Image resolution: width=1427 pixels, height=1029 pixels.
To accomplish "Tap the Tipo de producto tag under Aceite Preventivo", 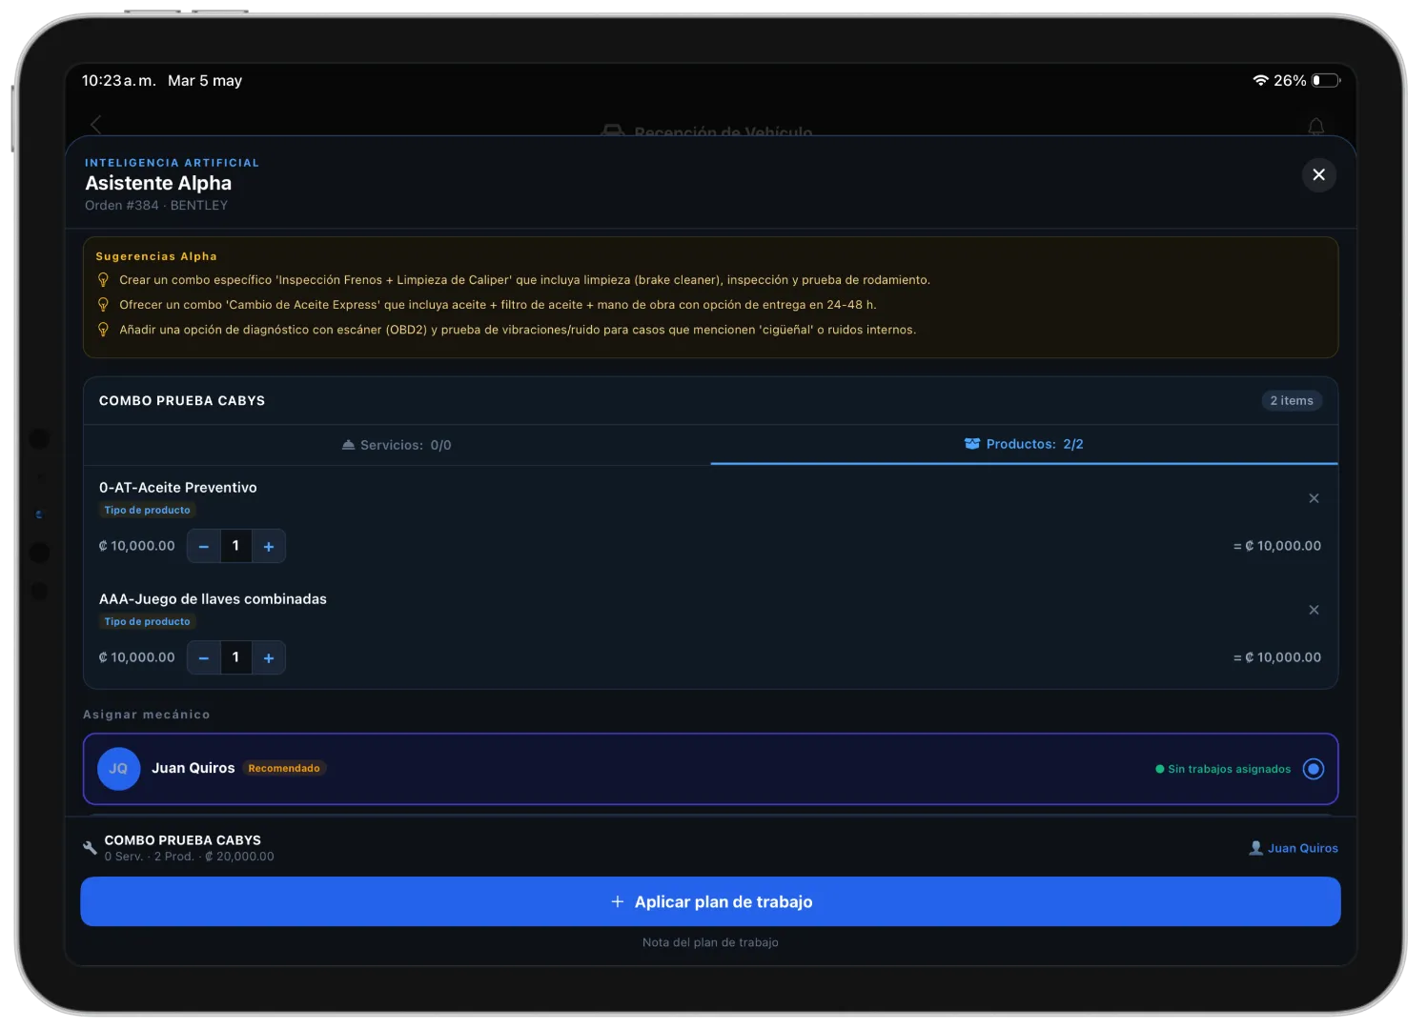I will [x=148, y=511].
